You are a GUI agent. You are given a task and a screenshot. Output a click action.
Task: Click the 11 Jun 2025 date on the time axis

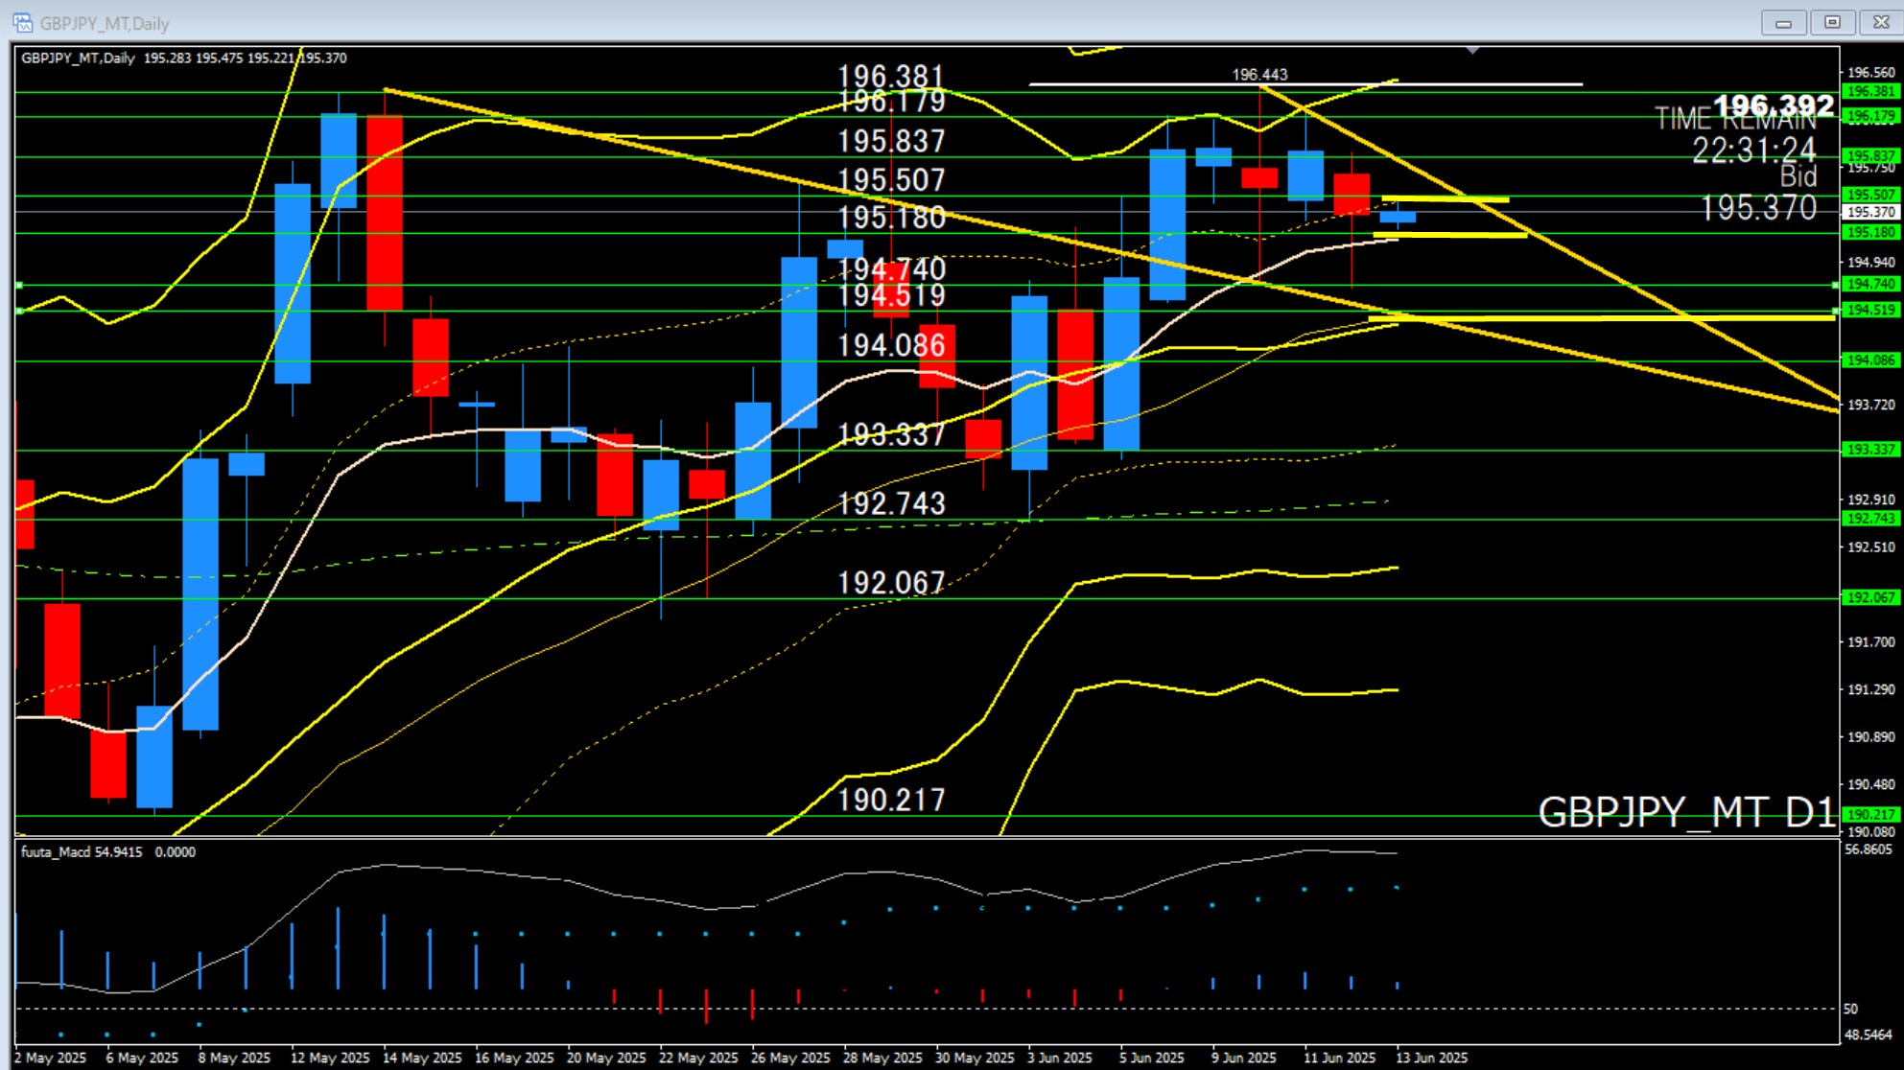click(1339, 1058)
